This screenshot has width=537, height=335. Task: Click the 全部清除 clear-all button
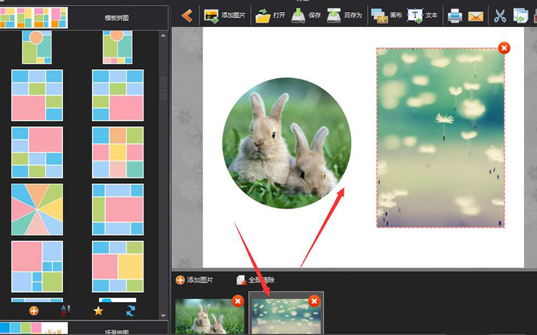click(256, 280)
